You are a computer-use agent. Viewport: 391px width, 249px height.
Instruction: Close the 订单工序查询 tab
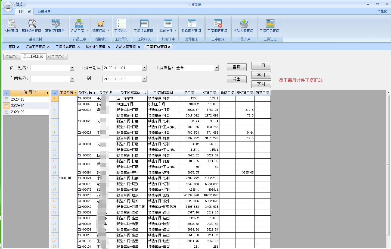coord(48,47)
